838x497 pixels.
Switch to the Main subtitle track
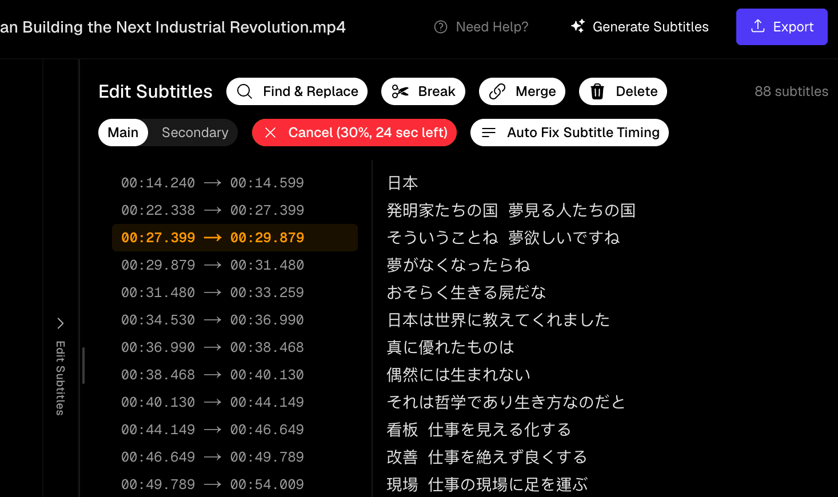point(123,133)
